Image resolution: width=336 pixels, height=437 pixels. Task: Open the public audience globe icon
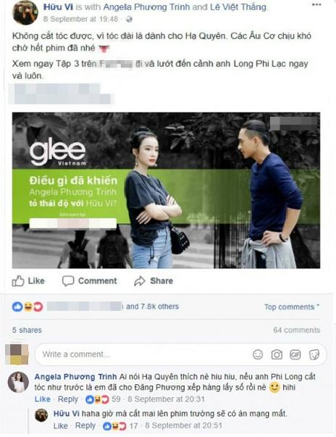(x=129, y=20)
